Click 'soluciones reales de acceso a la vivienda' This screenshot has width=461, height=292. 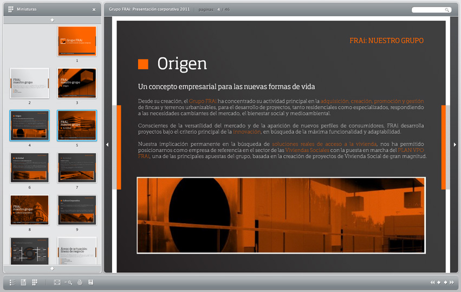point(324,144)
